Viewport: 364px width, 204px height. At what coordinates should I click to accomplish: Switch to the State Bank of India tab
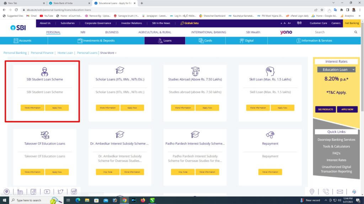69,3
